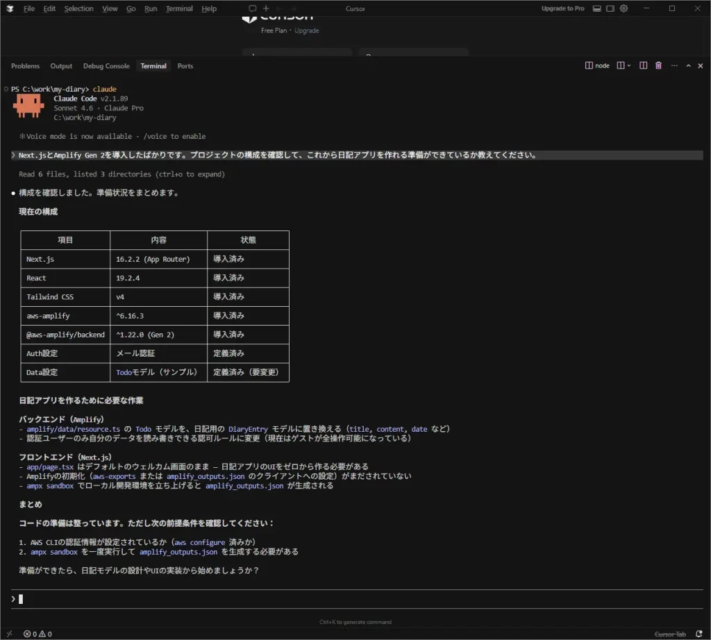Click the trash icon to kill terminal
The image size is (711, 640).
pos(658,66)
